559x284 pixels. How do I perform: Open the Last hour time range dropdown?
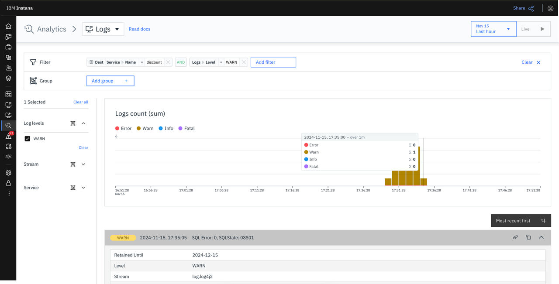coord(493,29)
